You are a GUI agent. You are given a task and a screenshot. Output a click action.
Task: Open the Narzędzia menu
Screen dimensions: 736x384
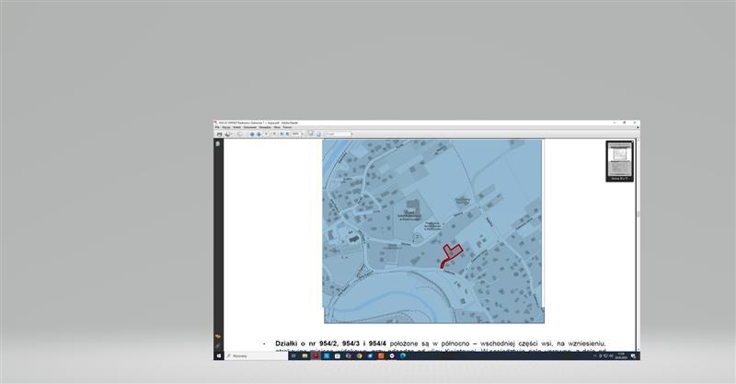point(265,127)
